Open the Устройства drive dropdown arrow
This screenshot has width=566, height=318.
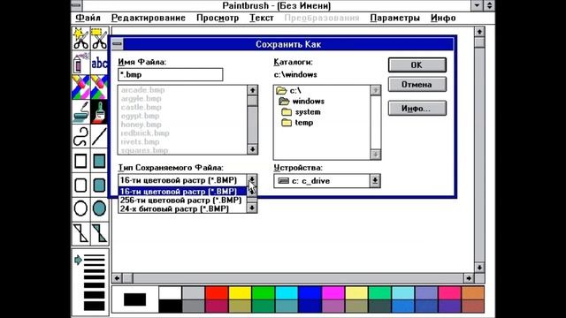[x=375, y=180]
